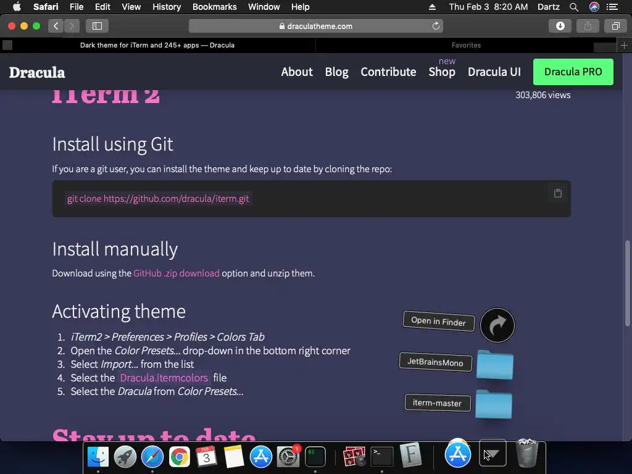
Task: Click the 303,806 views counter
Action: tap(543, 95)
